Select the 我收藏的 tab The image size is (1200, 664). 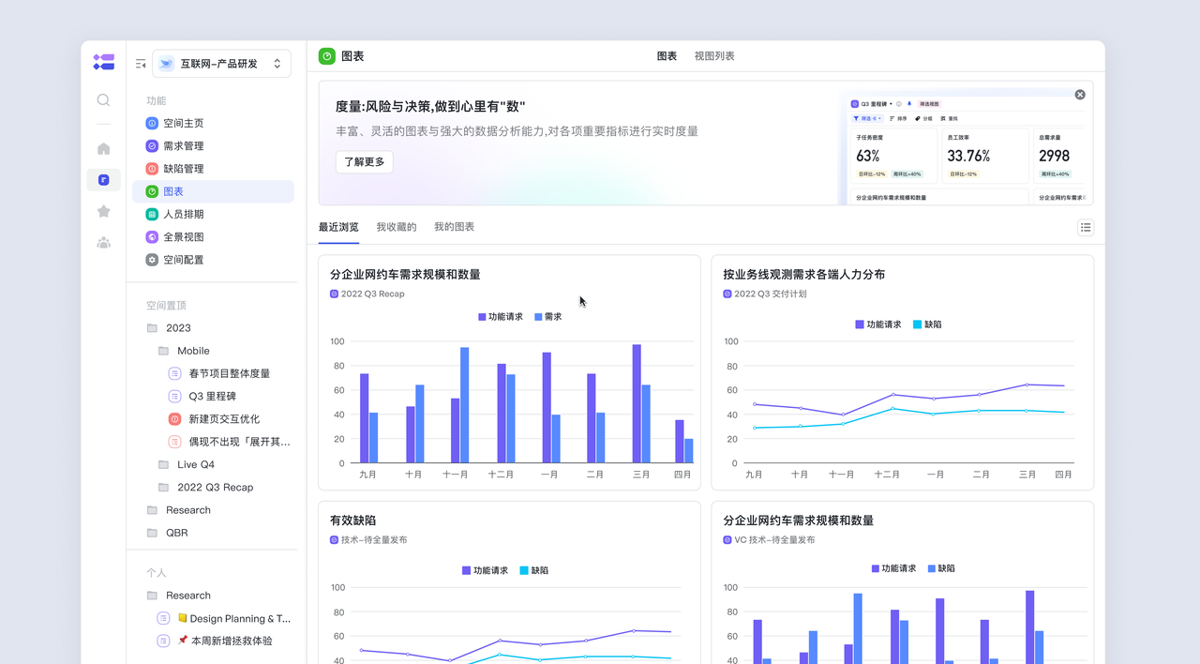pyautogui.click(x=397, y=227)
